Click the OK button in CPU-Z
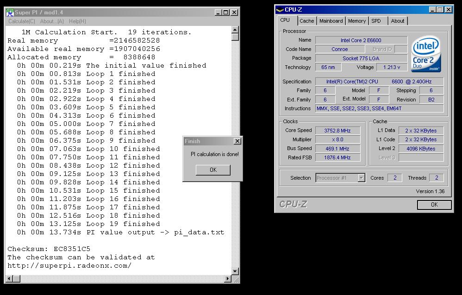The height and width of the screenshot is (295, 462). coord(434,205)
